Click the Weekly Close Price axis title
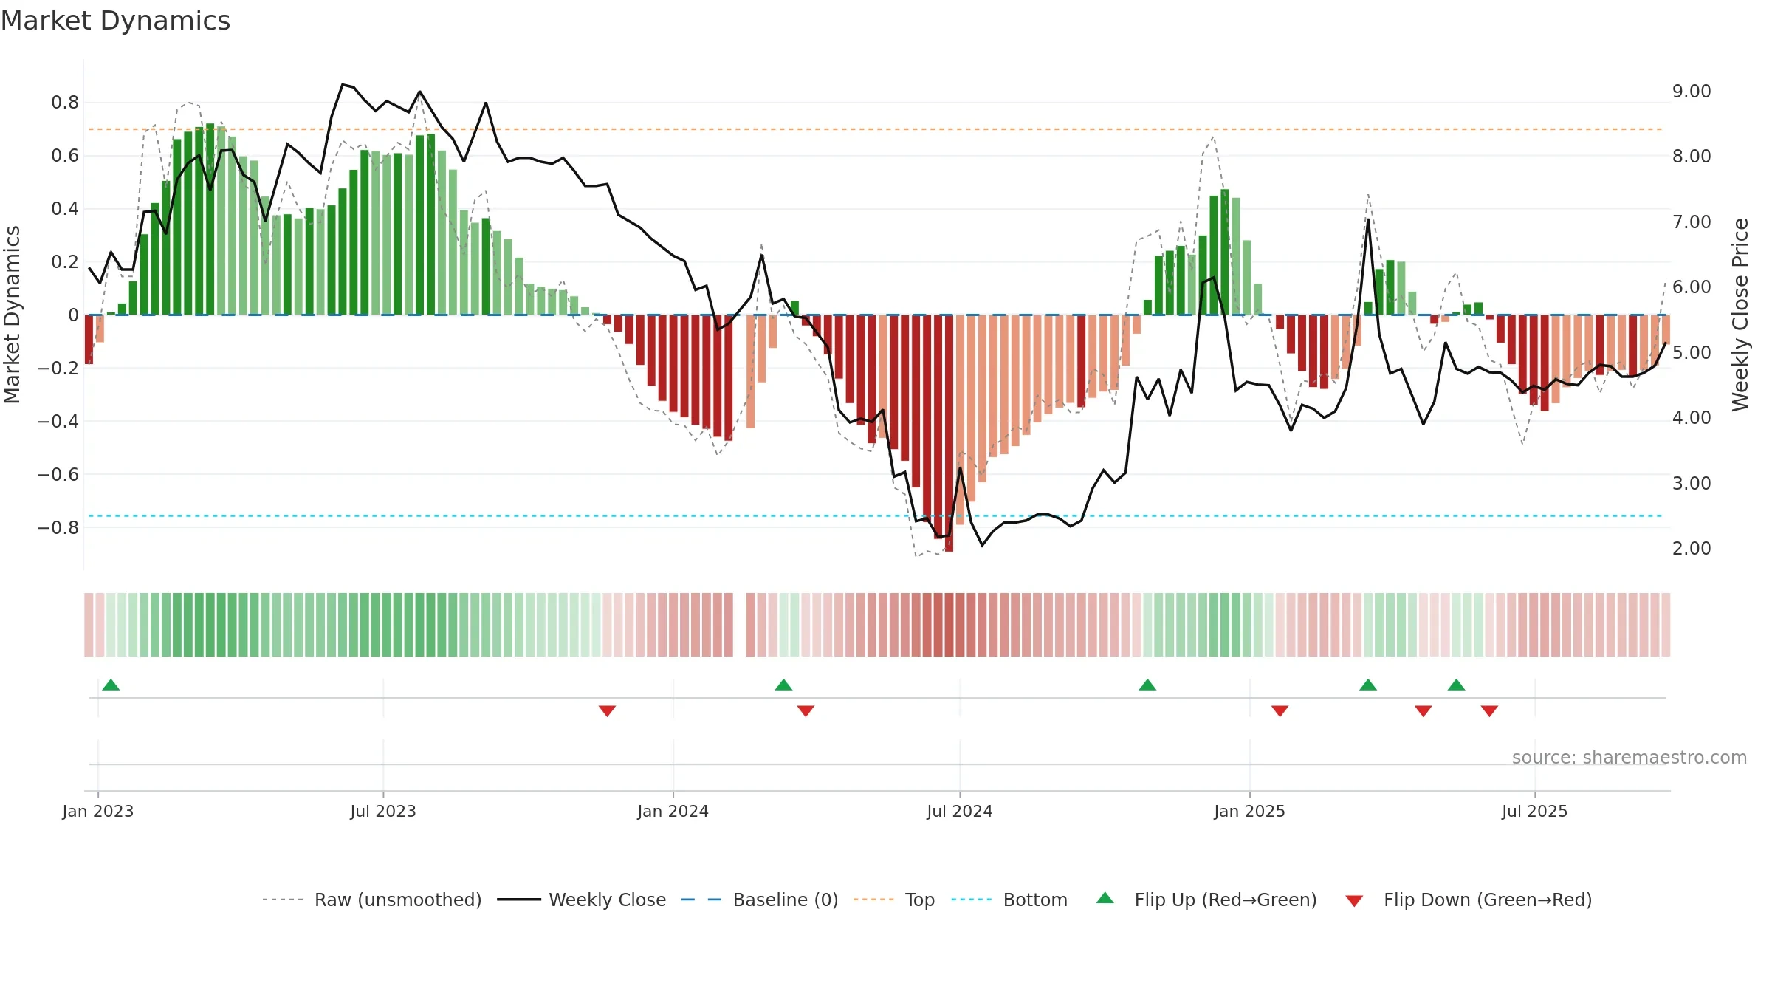1772x997 pixels. [x=1740, y=315]
